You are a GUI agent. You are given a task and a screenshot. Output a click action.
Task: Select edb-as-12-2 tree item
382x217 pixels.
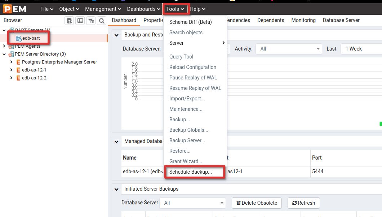[x=34, y=78]
